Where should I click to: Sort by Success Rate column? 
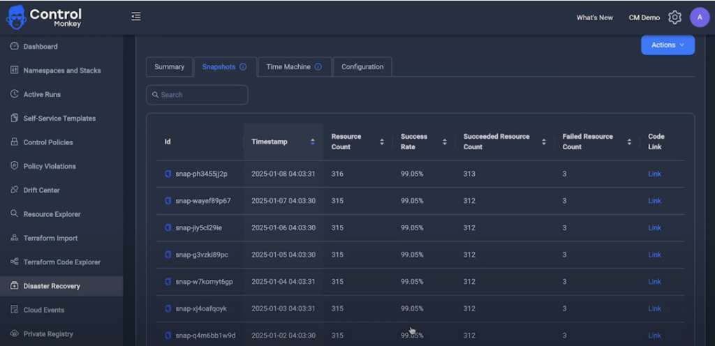click(x=444, y=142)
